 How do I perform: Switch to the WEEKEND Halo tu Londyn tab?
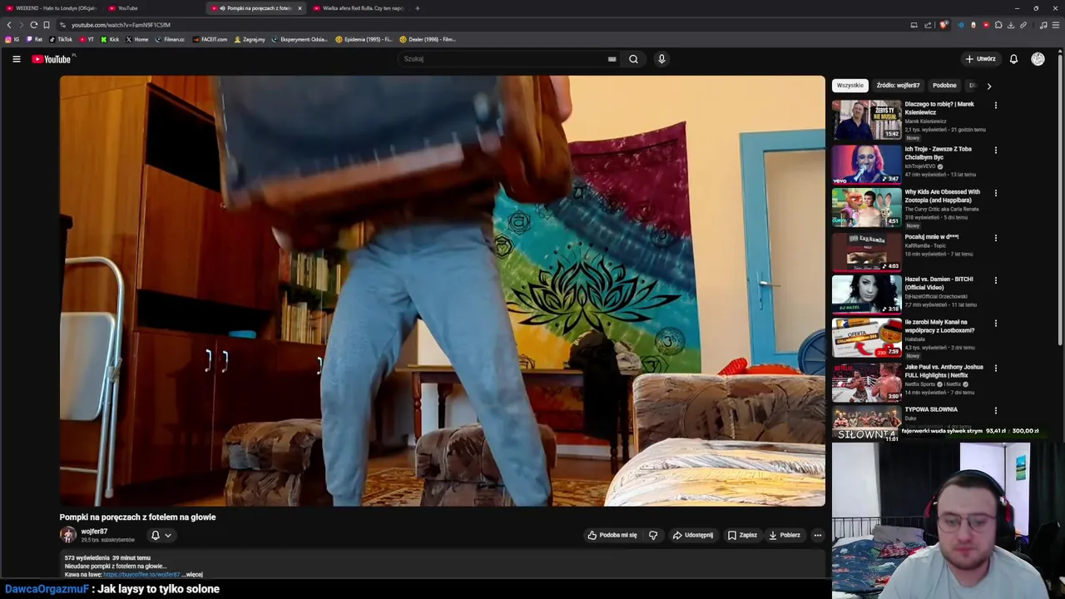pos(50,8)
